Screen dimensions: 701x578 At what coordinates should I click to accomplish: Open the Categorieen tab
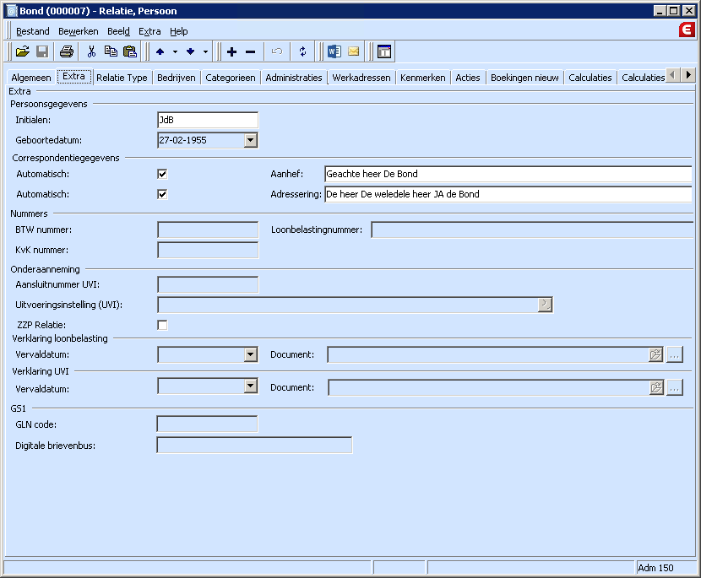click(231, 78)
